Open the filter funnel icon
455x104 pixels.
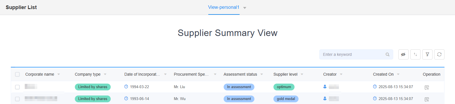(427, 54)
